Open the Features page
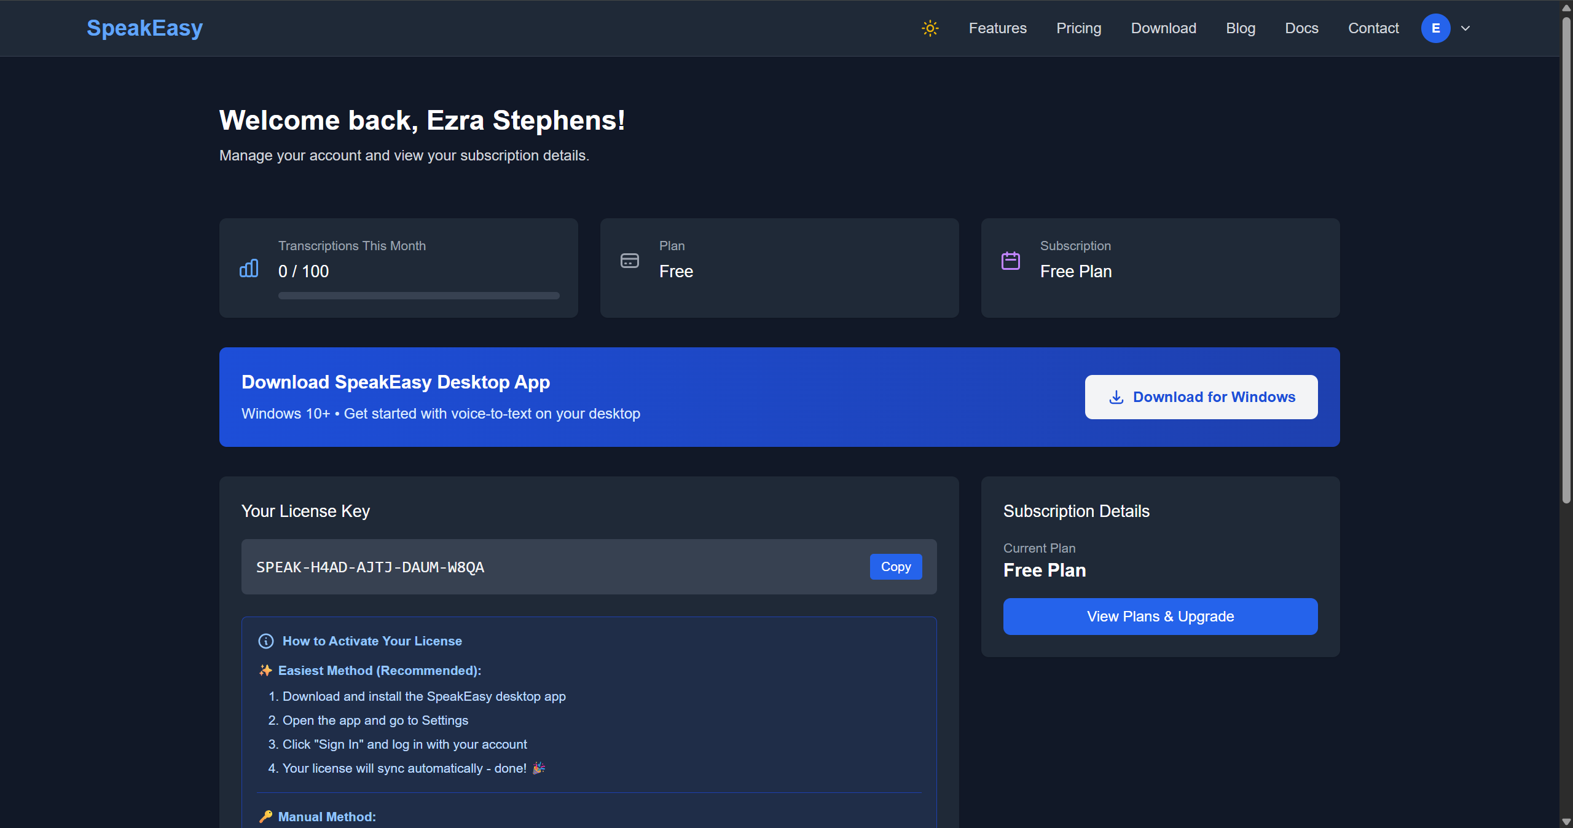 click(997, 28)
